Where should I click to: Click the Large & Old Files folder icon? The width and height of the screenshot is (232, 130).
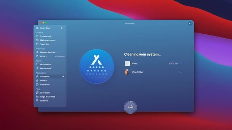(x=37, y=96)
